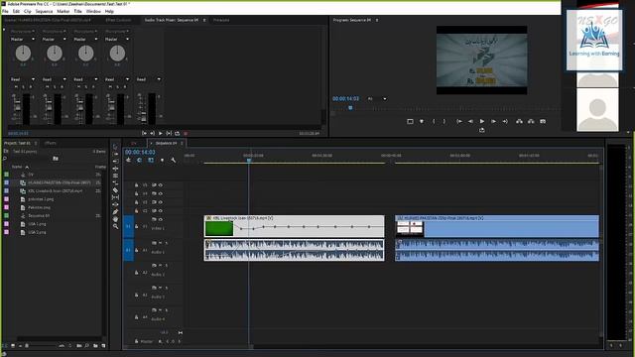Mute the Audio 1 timeline track
Viewport: 635px width, 357px height.
pos(160,243)
